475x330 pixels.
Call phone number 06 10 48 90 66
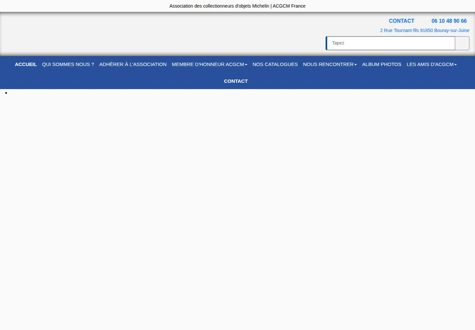[x=449, y=21]
